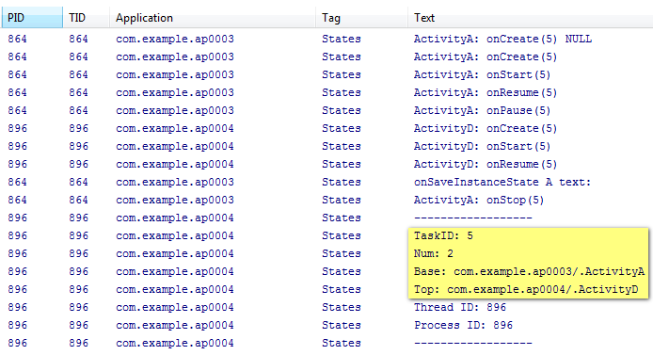The image size is (653, 355).
Task: Sort the log by the PID column header
Action: [33, 18]
